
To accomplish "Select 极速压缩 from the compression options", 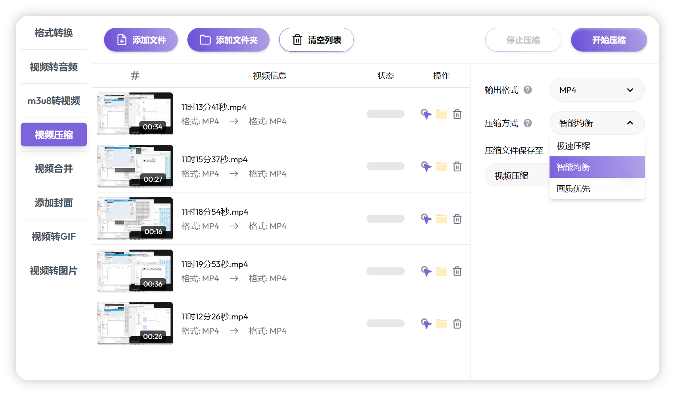I will [573, 146].
